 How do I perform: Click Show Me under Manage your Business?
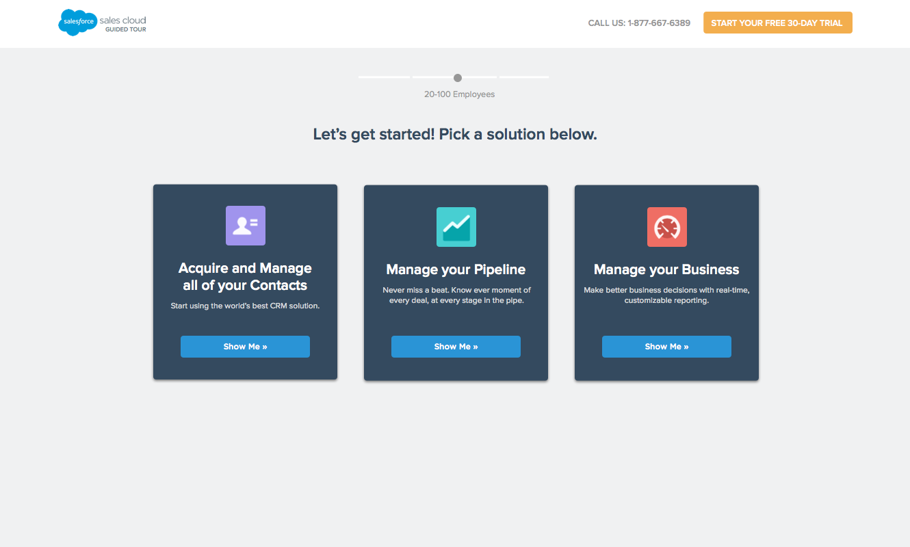click(666, 347)
